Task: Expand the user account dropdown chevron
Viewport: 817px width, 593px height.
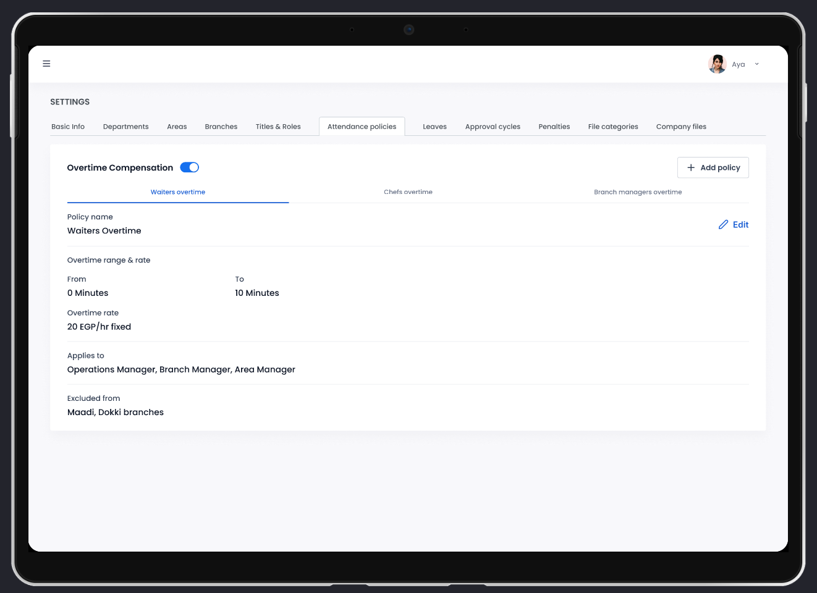Action: click(x=756, y=64)
